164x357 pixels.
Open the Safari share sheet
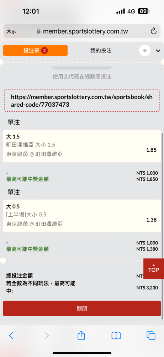[x=81, y=335]
